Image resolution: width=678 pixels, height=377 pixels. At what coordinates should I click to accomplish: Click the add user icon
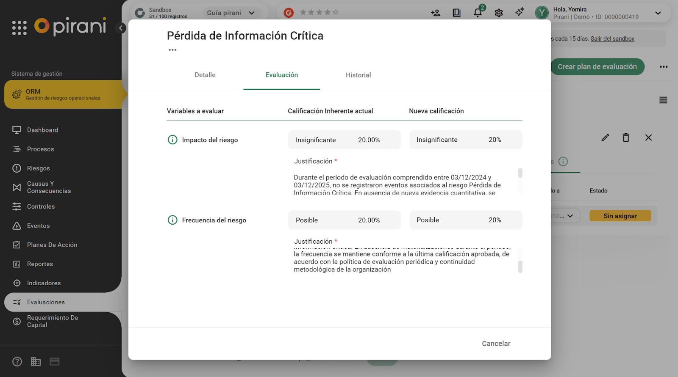(x=436, y=13)
